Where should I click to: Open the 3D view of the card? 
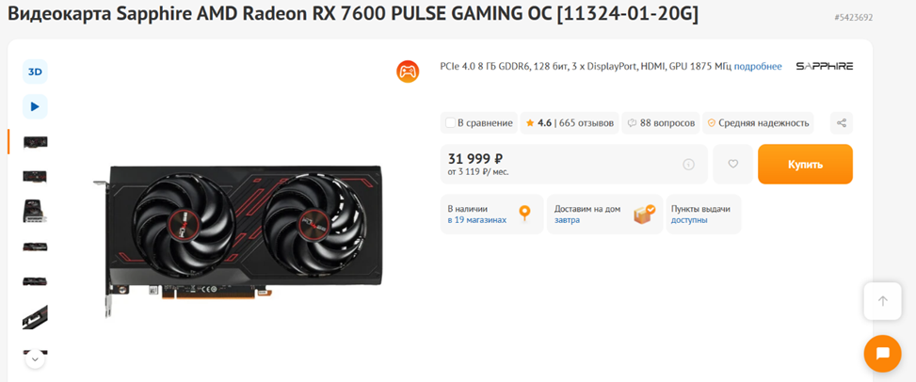tap(35, 72)
